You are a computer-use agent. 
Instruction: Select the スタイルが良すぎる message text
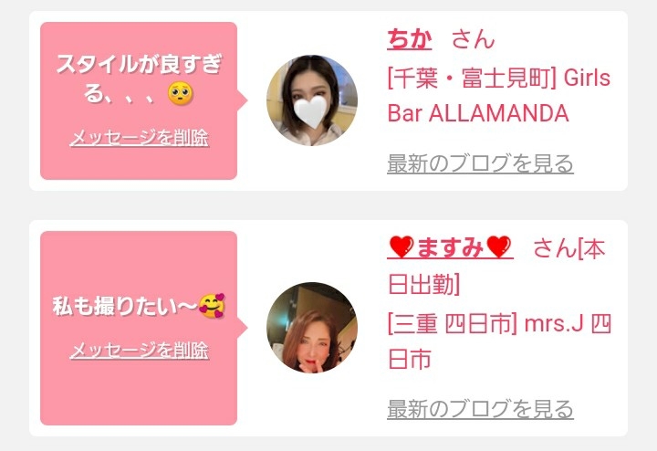coord(139,79)
